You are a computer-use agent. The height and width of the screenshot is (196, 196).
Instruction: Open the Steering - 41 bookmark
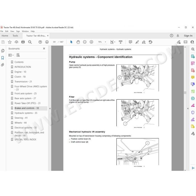[21, 118]
